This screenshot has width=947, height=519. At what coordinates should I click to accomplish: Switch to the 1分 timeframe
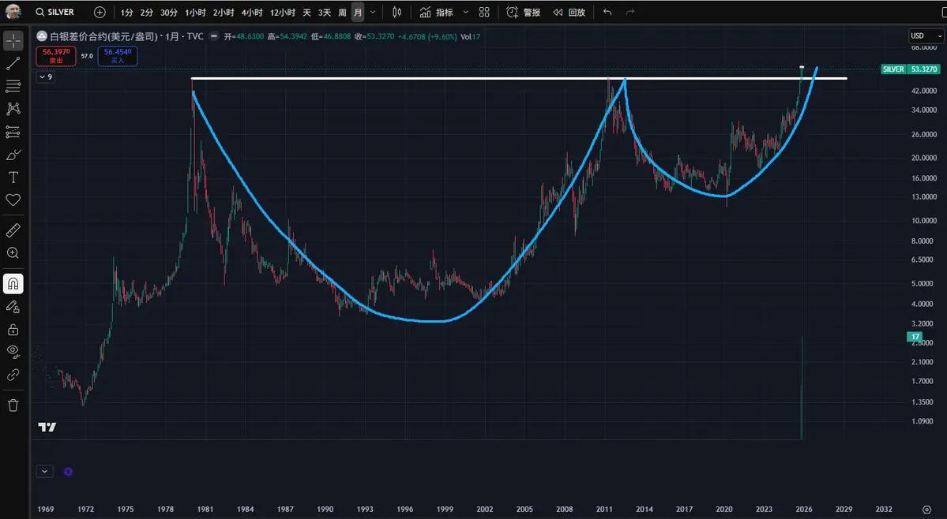click(127, 12)
